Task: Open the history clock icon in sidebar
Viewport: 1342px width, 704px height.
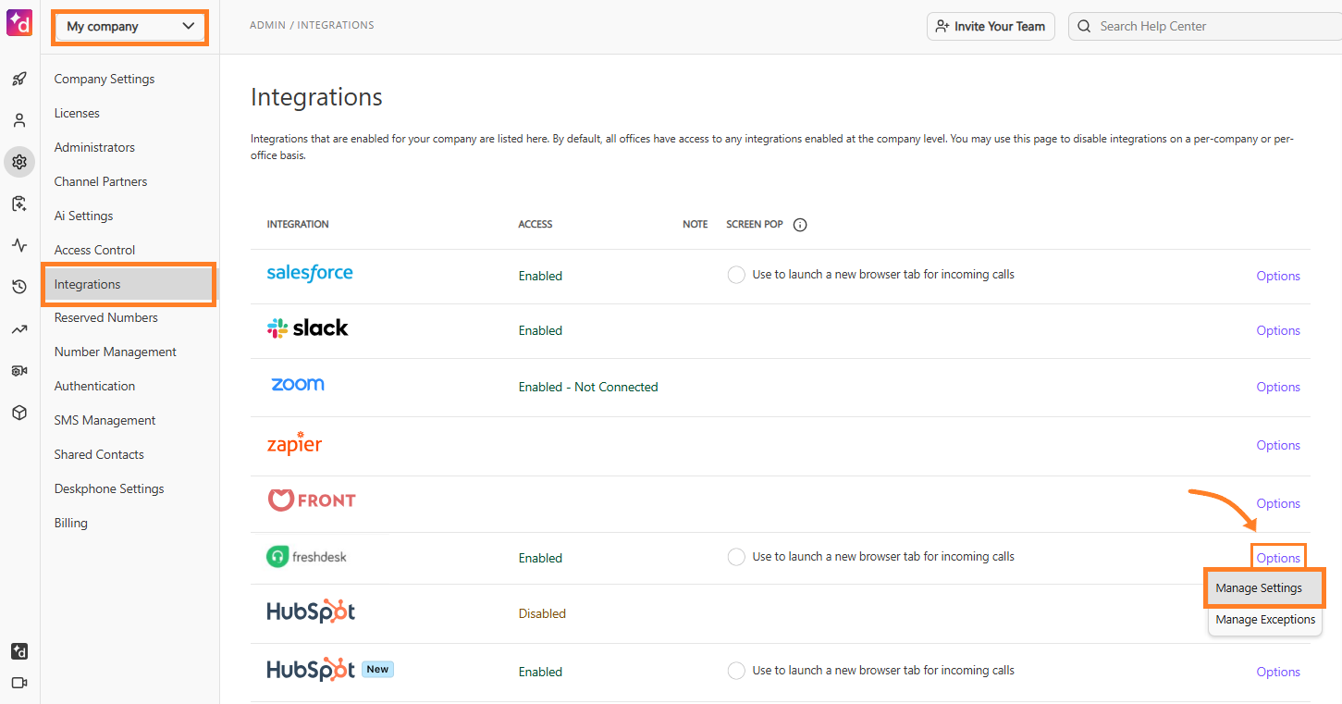Action: [19, 287]
